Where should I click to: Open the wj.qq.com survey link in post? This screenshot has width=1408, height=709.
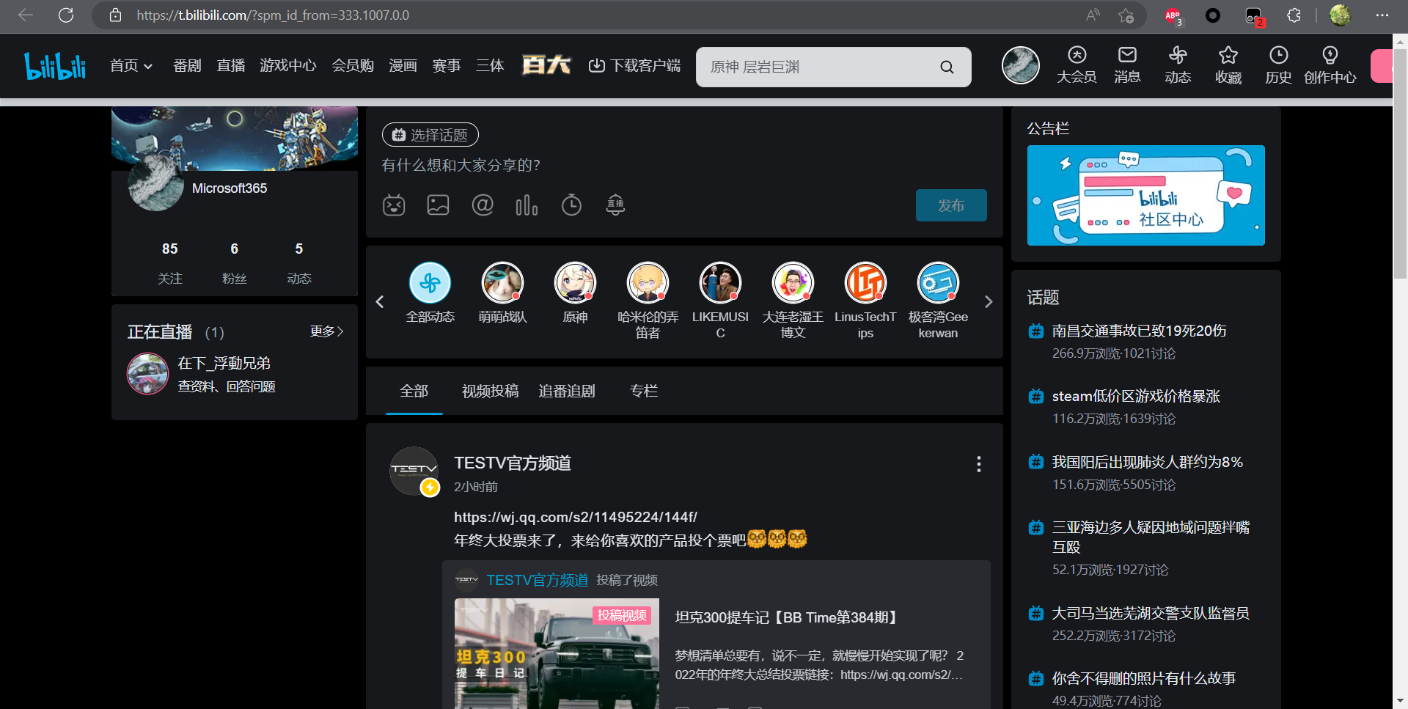[576, 517]
